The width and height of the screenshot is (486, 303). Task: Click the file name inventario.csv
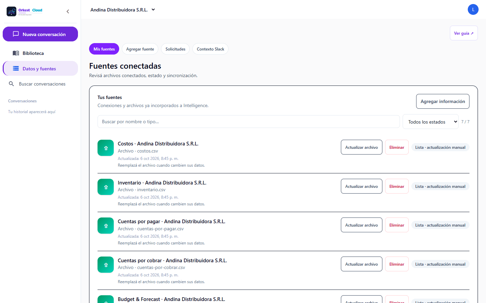click(151, 190)
